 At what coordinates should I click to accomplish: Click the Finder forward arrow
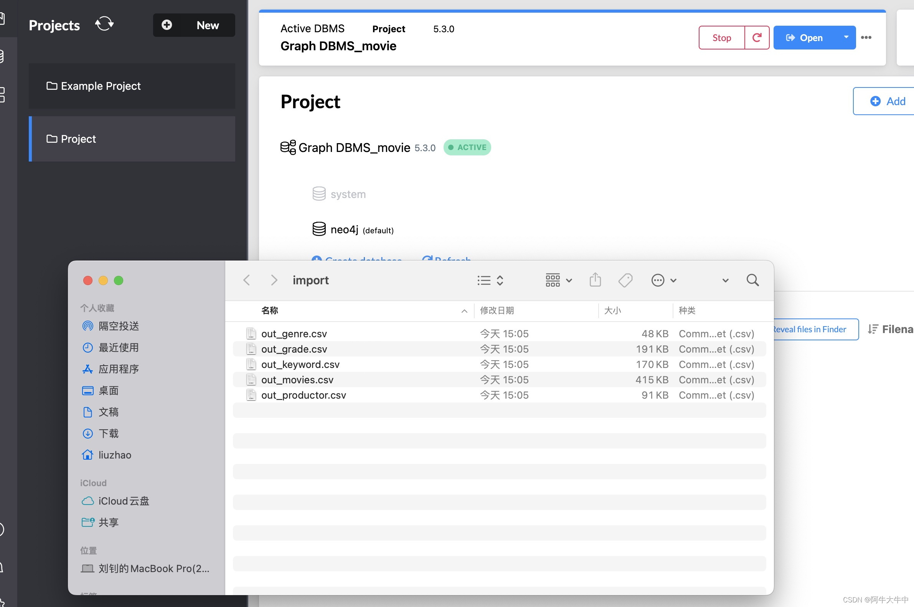pyautogui.click(x=274, y=280)
